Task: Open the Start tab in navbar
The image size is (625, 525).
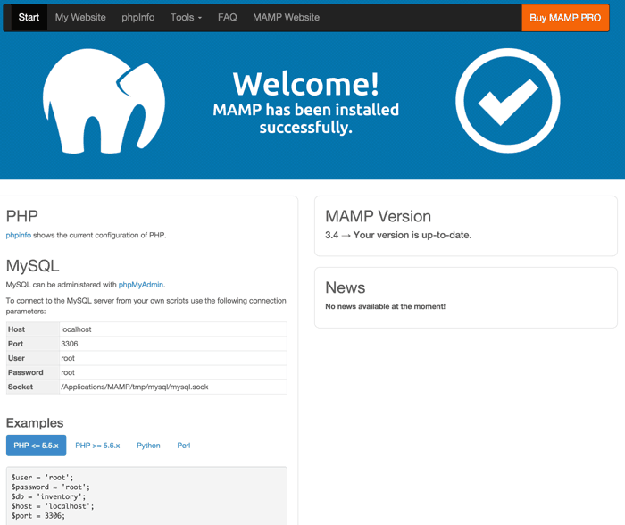Action: [29, 18]
